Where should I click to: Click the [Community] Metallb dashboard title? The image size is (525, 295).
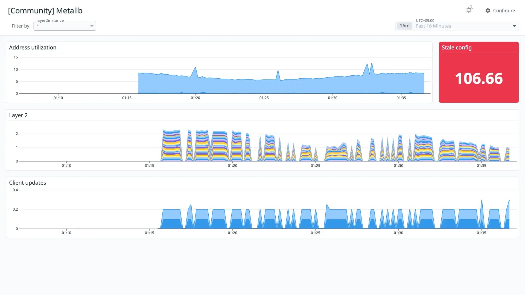tap(45, 11)
